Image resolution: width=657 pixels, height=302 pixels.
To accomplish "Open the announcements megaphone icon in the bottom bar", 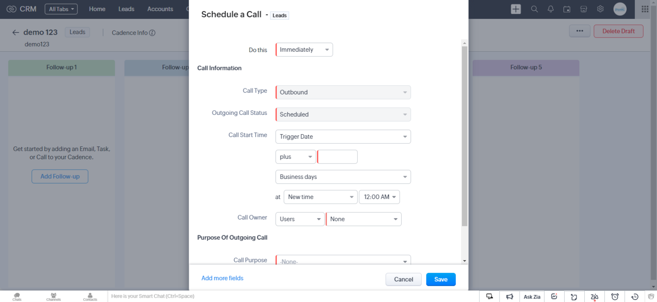I will [509, 296].
